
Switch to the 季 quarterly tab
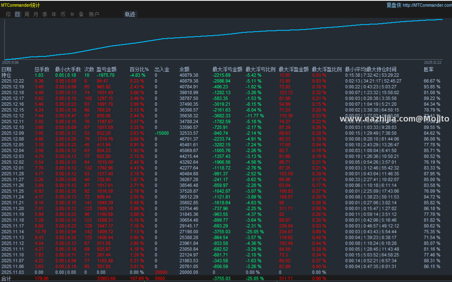45,14
